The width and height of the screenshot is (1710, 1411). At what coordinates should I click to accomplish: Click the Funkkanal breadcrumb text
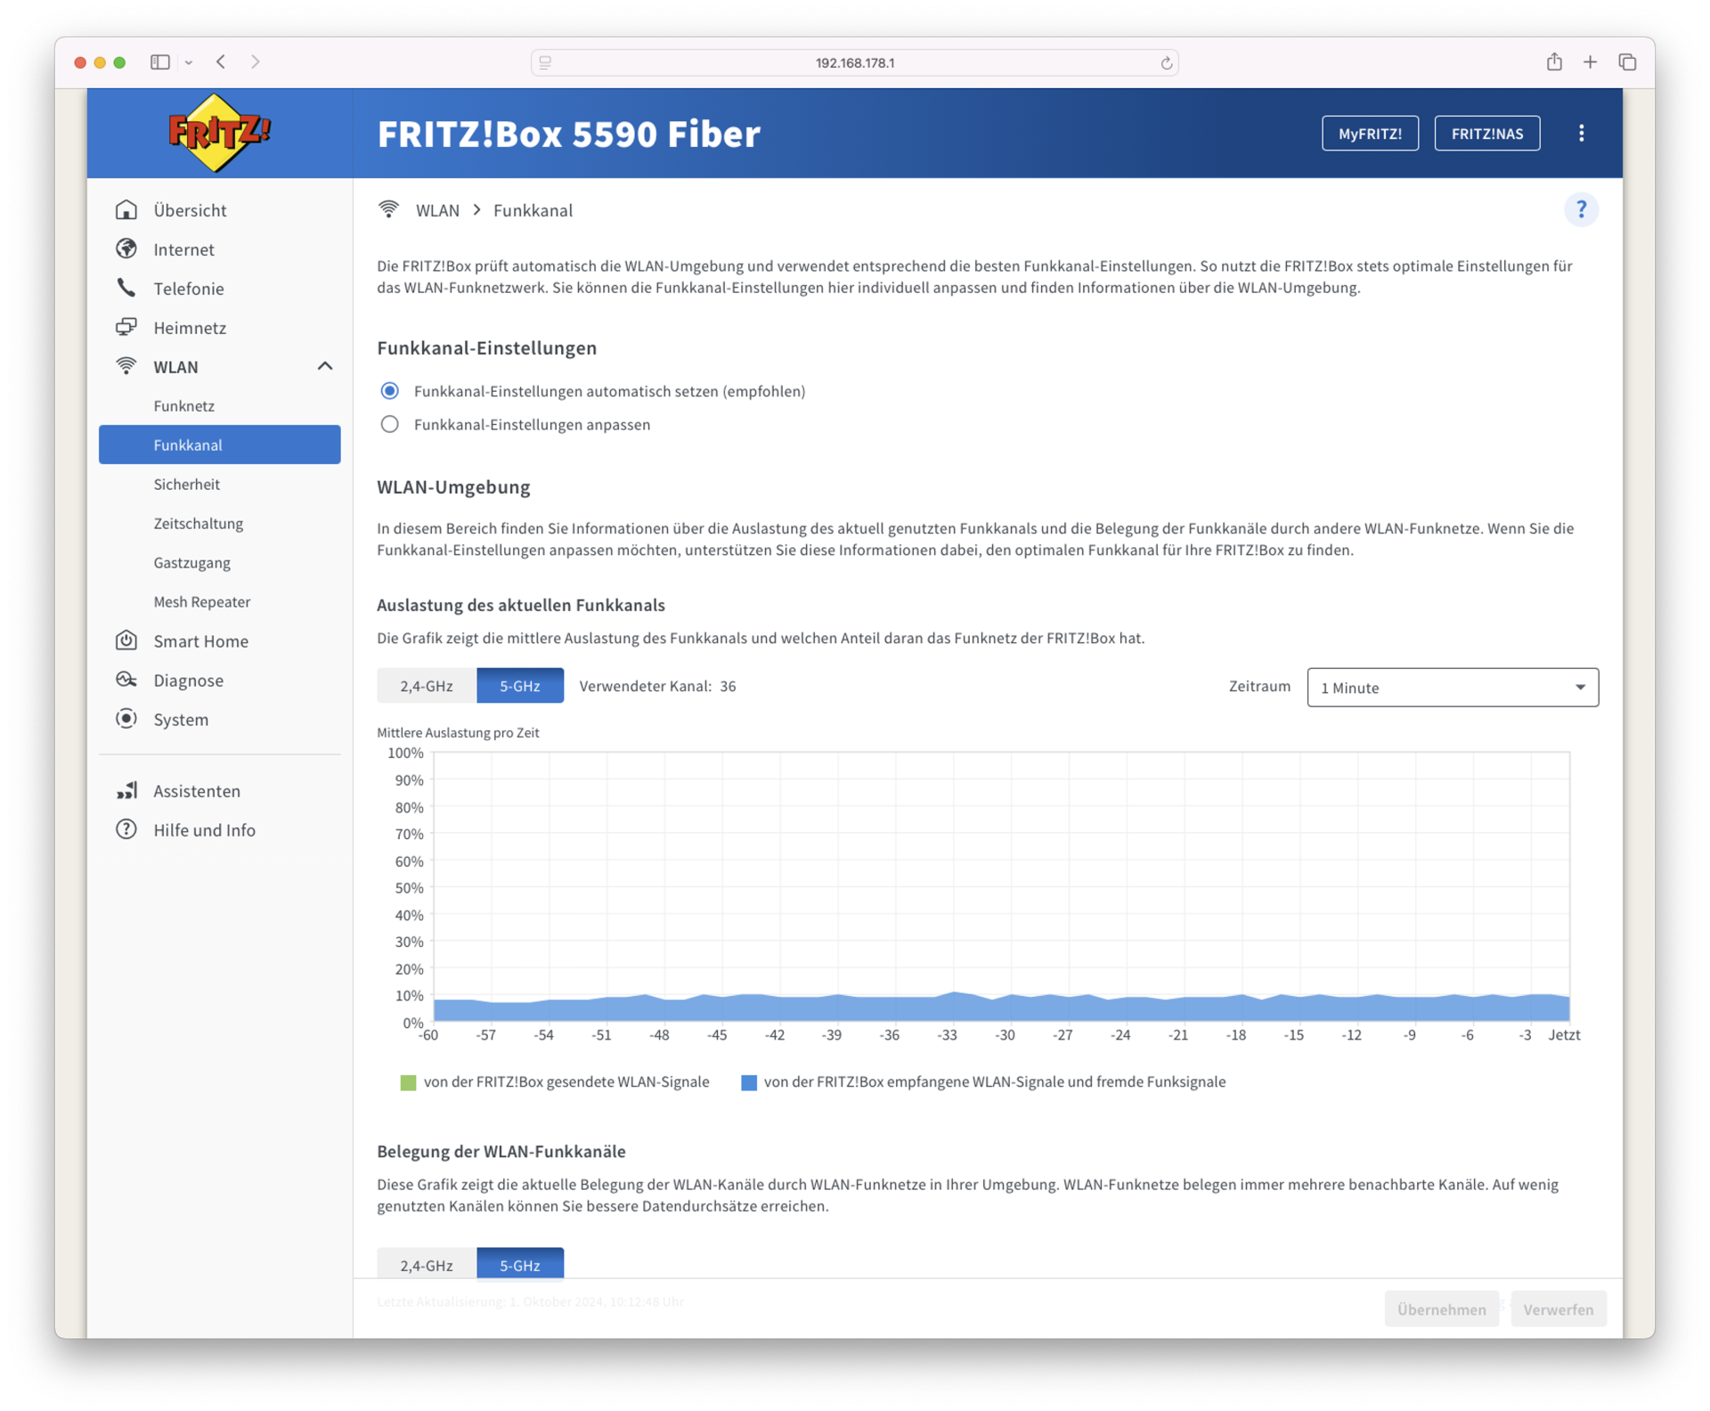(533, 210)
